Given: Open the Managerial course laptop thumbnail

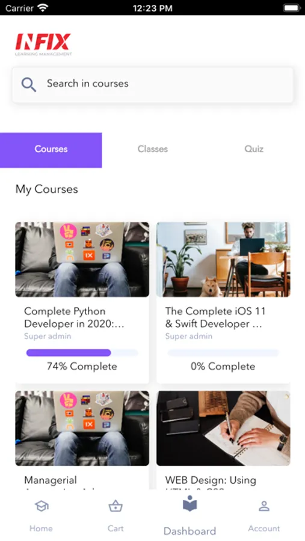Looking at the screenshot, I should click(82, 428).
